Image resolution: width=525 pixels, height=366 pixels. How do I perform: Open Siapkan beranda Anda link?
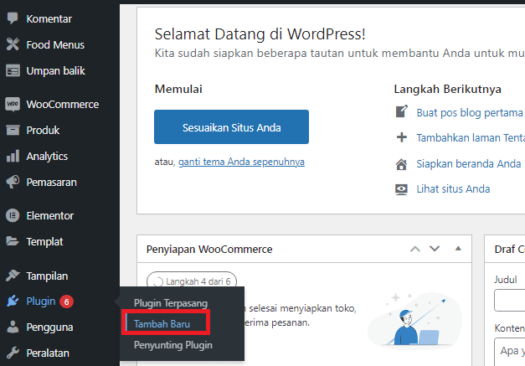tap(468, 164)
